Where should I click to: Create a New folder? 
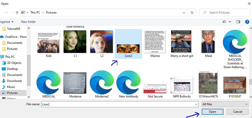pos(28,22)
